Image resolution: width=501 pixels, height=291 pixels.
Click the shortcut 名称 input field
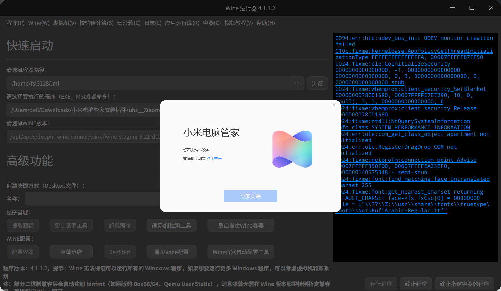(92, 199)
